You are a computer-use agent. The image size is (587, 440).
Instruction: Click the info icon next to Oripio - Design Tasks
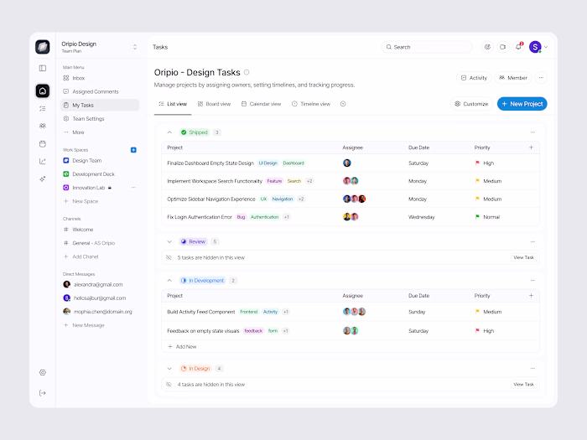[247, 72]
